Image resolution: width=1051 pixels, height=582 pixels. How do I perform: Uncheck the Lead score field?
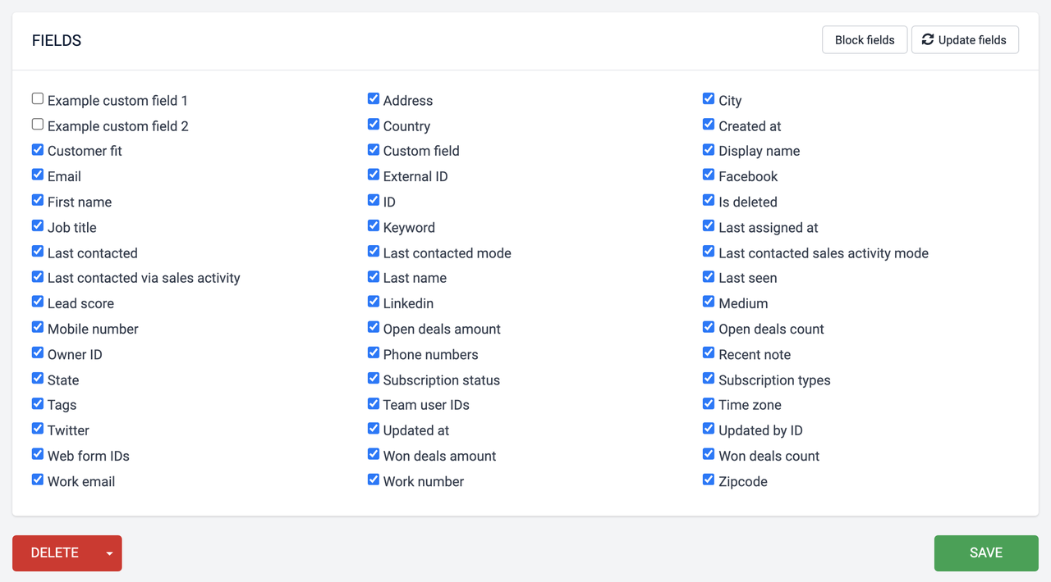pyautogui.click(x=38, y=302)
